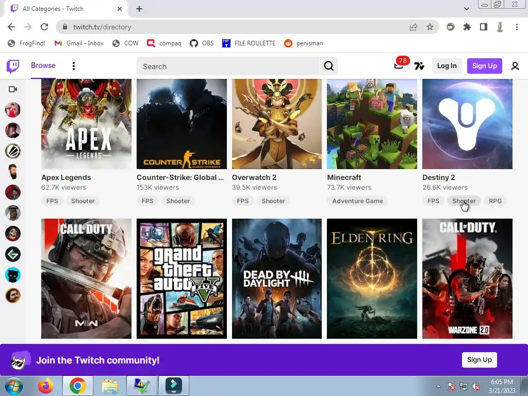Open the Call of Duty MWII cover
This screenshot has width=528, height=396.
86,278
